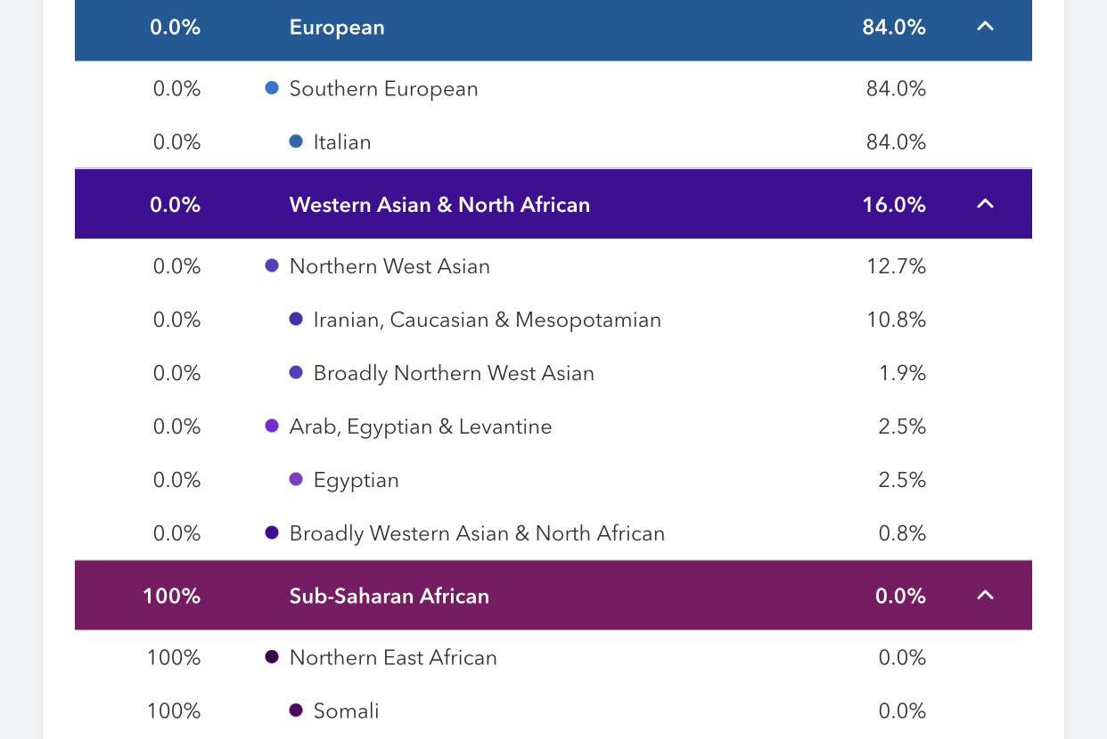Screen dimensions: 1107x739
Task: Open the Iranian, Caucasian & Mesopotamian entry
Action: coord(487,320)
